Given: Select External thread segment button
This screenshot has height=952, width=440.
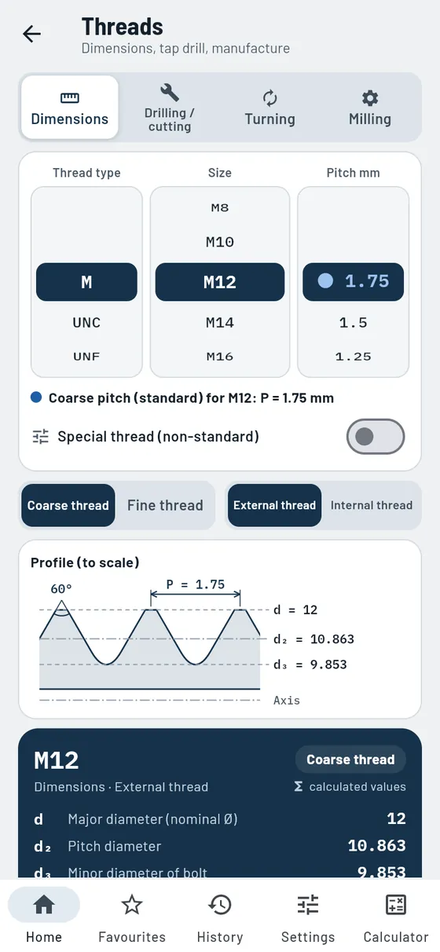Looking at the screenshot, I should click(x=274, y=505).
